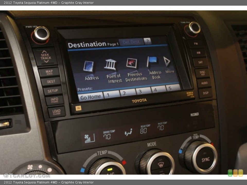Select destination preset 4

point(158,89)
